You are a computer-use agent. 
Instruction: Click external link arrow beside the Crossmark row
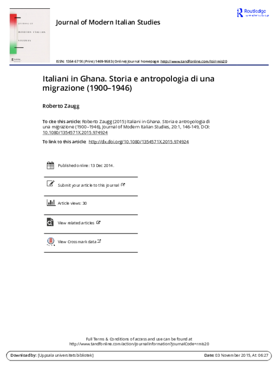(x=99, y=241)
